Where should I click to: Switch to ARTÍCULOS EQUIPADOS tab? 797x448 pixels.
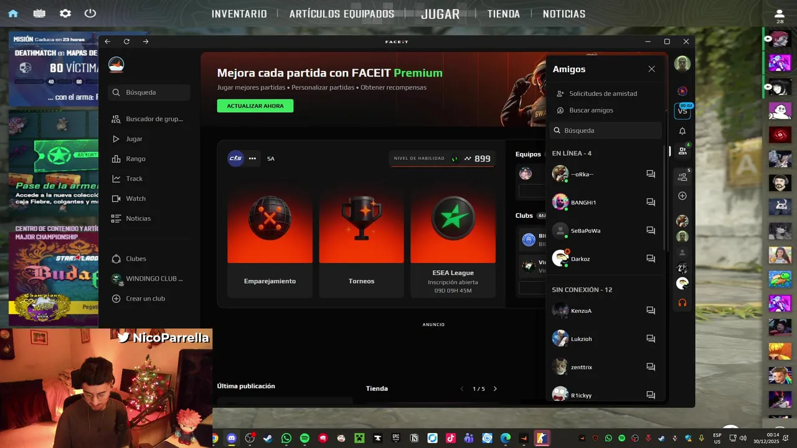(342, 14)
